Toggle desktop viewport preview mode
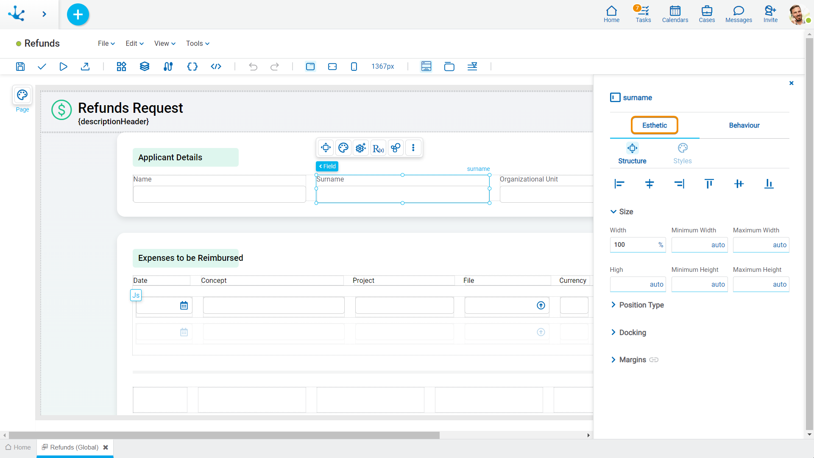The width and height of the screenshot is (814, 458). (310, 67)
